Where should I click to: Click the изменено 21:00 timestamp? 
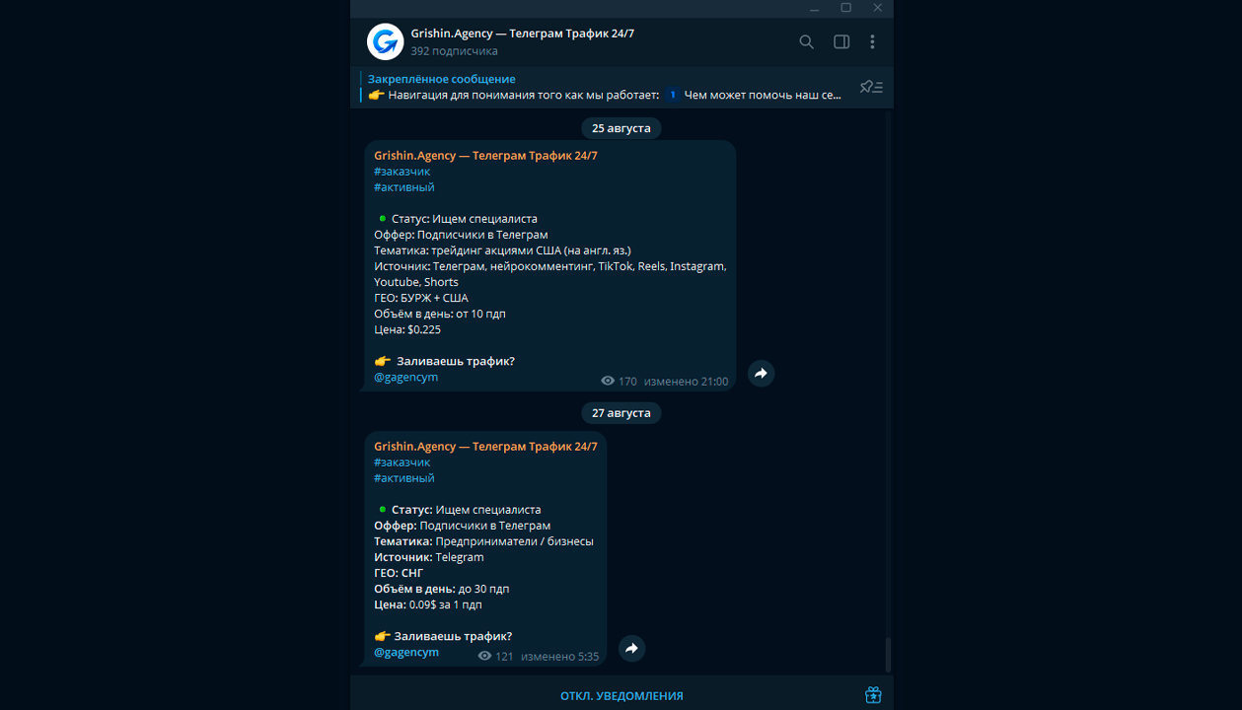pyautogui.click(x=687, y=382)
